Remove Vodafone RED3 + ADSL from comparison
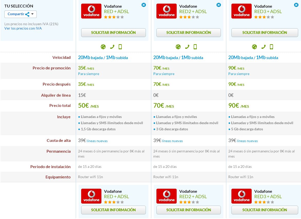Image resolution: width=301 pixels, height=219 pixels. (x=296, y=5)
